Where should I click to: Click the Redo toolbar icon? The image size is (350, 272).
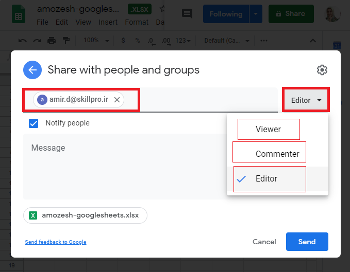tap(37, 41)
